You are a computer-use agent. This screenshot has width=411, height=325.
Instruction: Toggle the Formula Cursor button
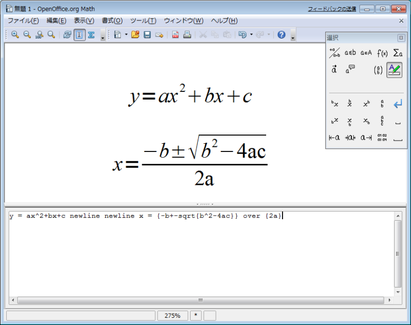(x=79, y=34)
